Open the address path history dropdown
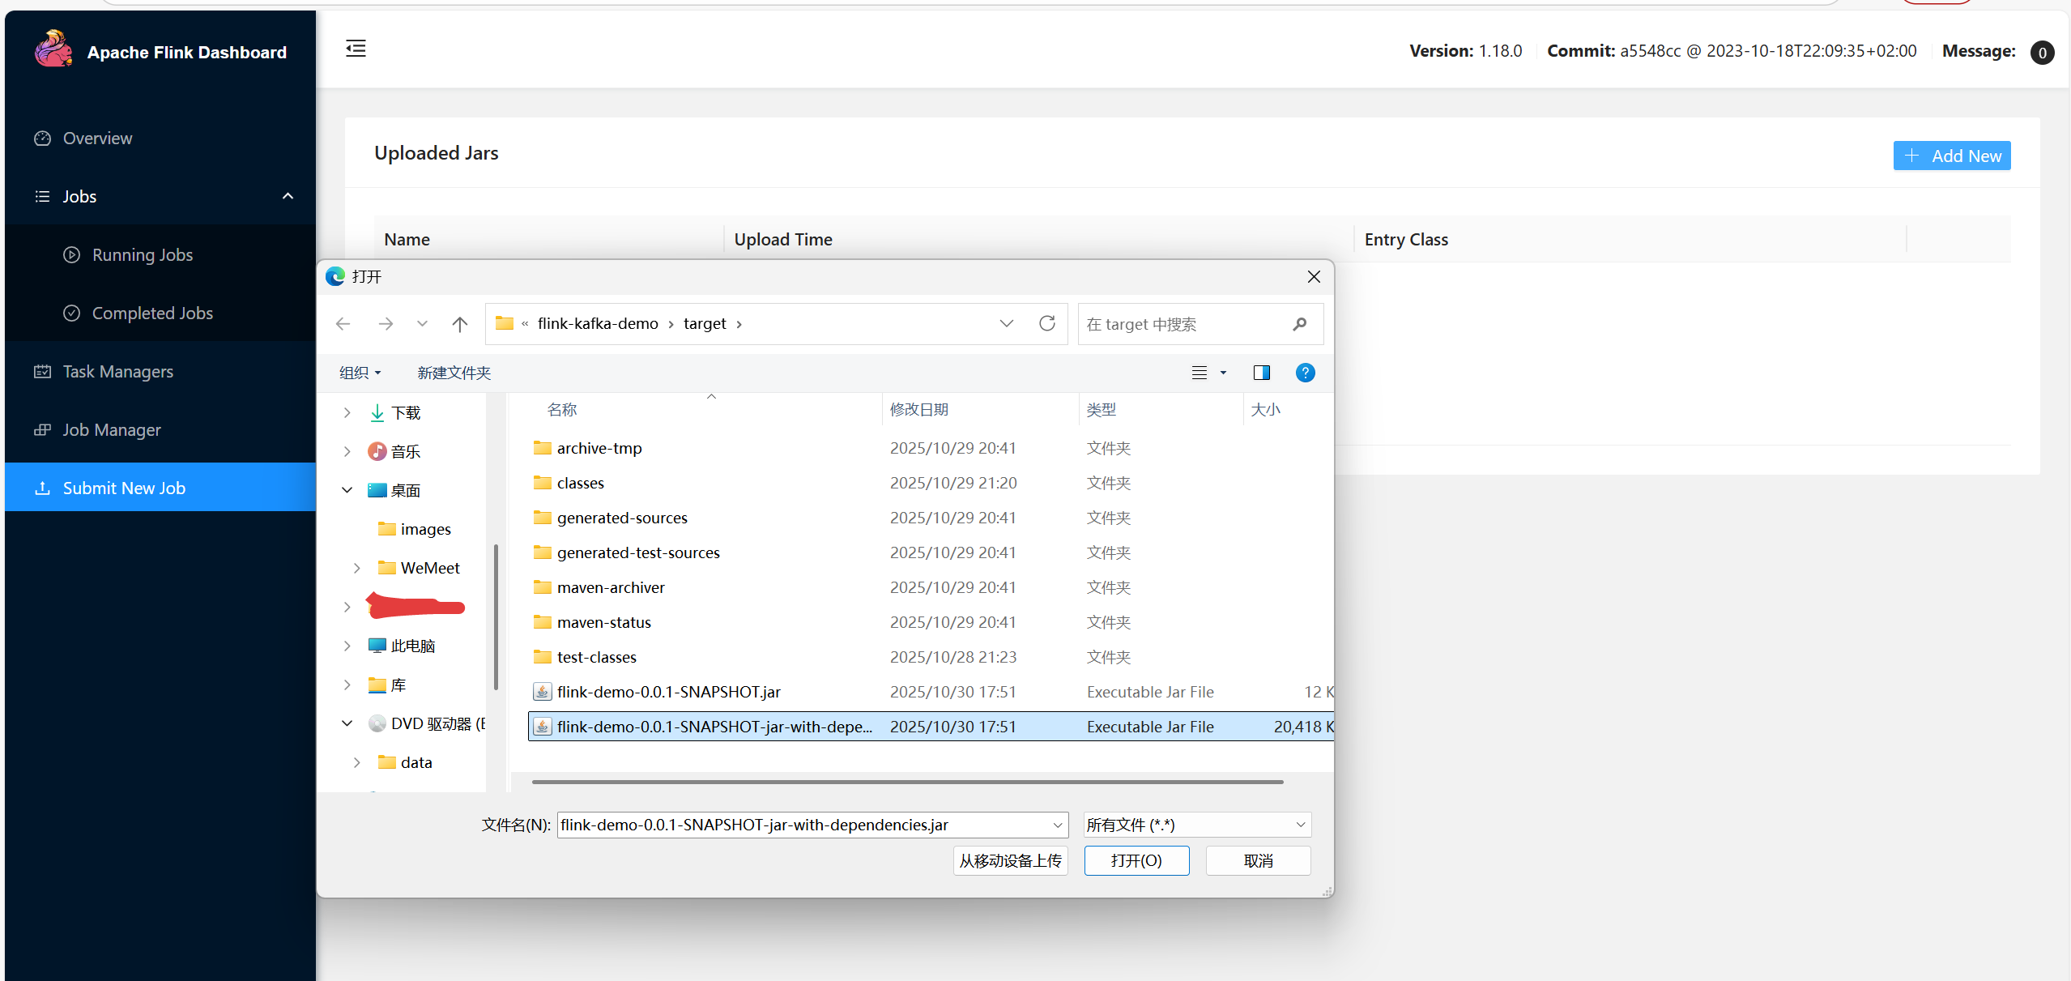The width and height of the screenshot is (2071, 981). coord(1006,323)
